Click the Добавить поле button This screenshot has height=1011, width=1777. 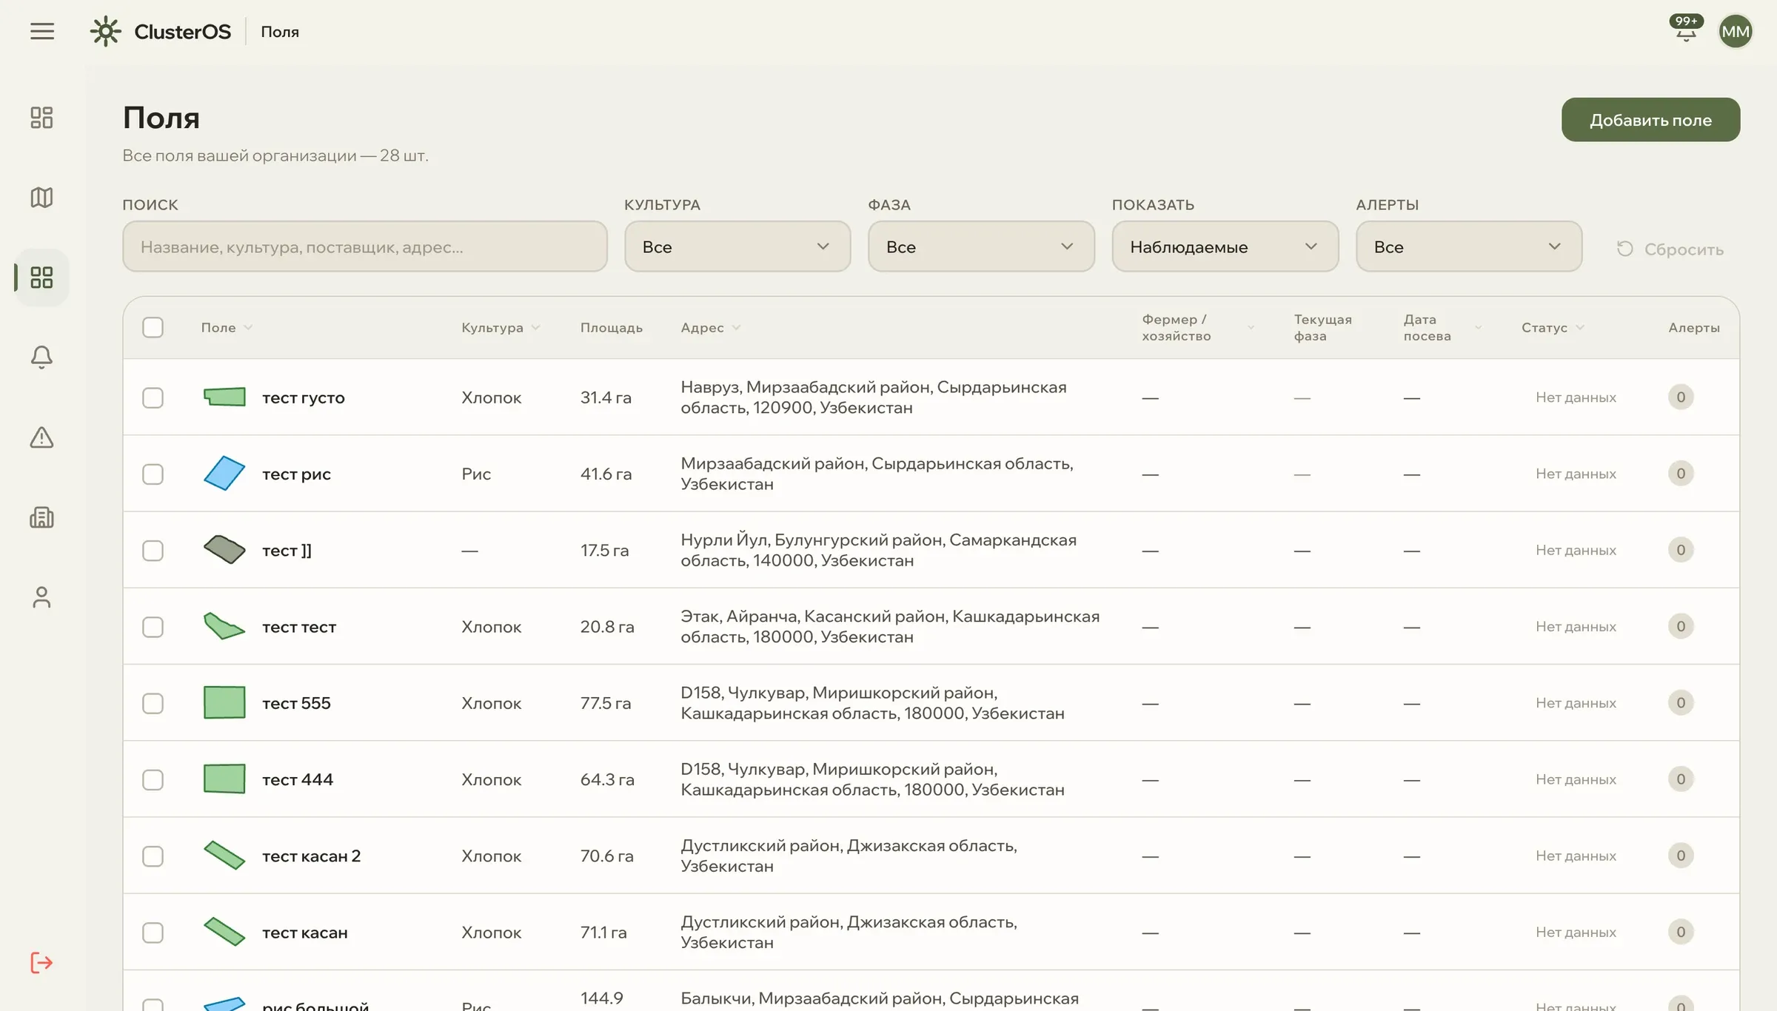(1650, 120)
